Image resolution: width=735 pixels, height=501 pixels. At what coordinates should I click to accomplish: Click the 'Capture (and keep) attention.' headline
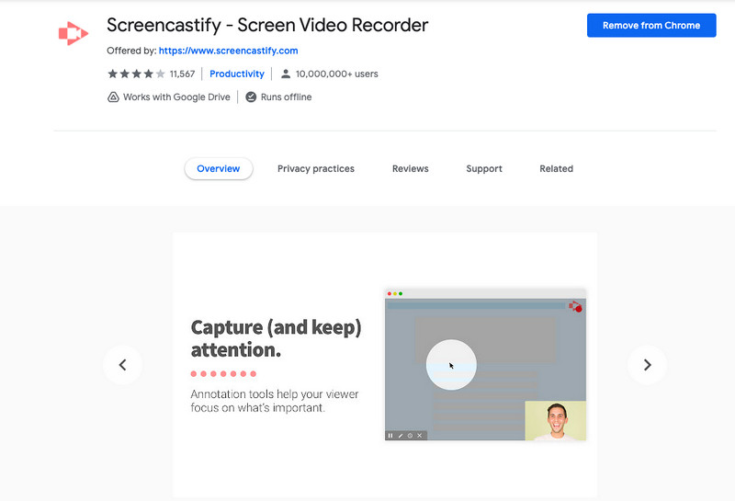point(276,338)
